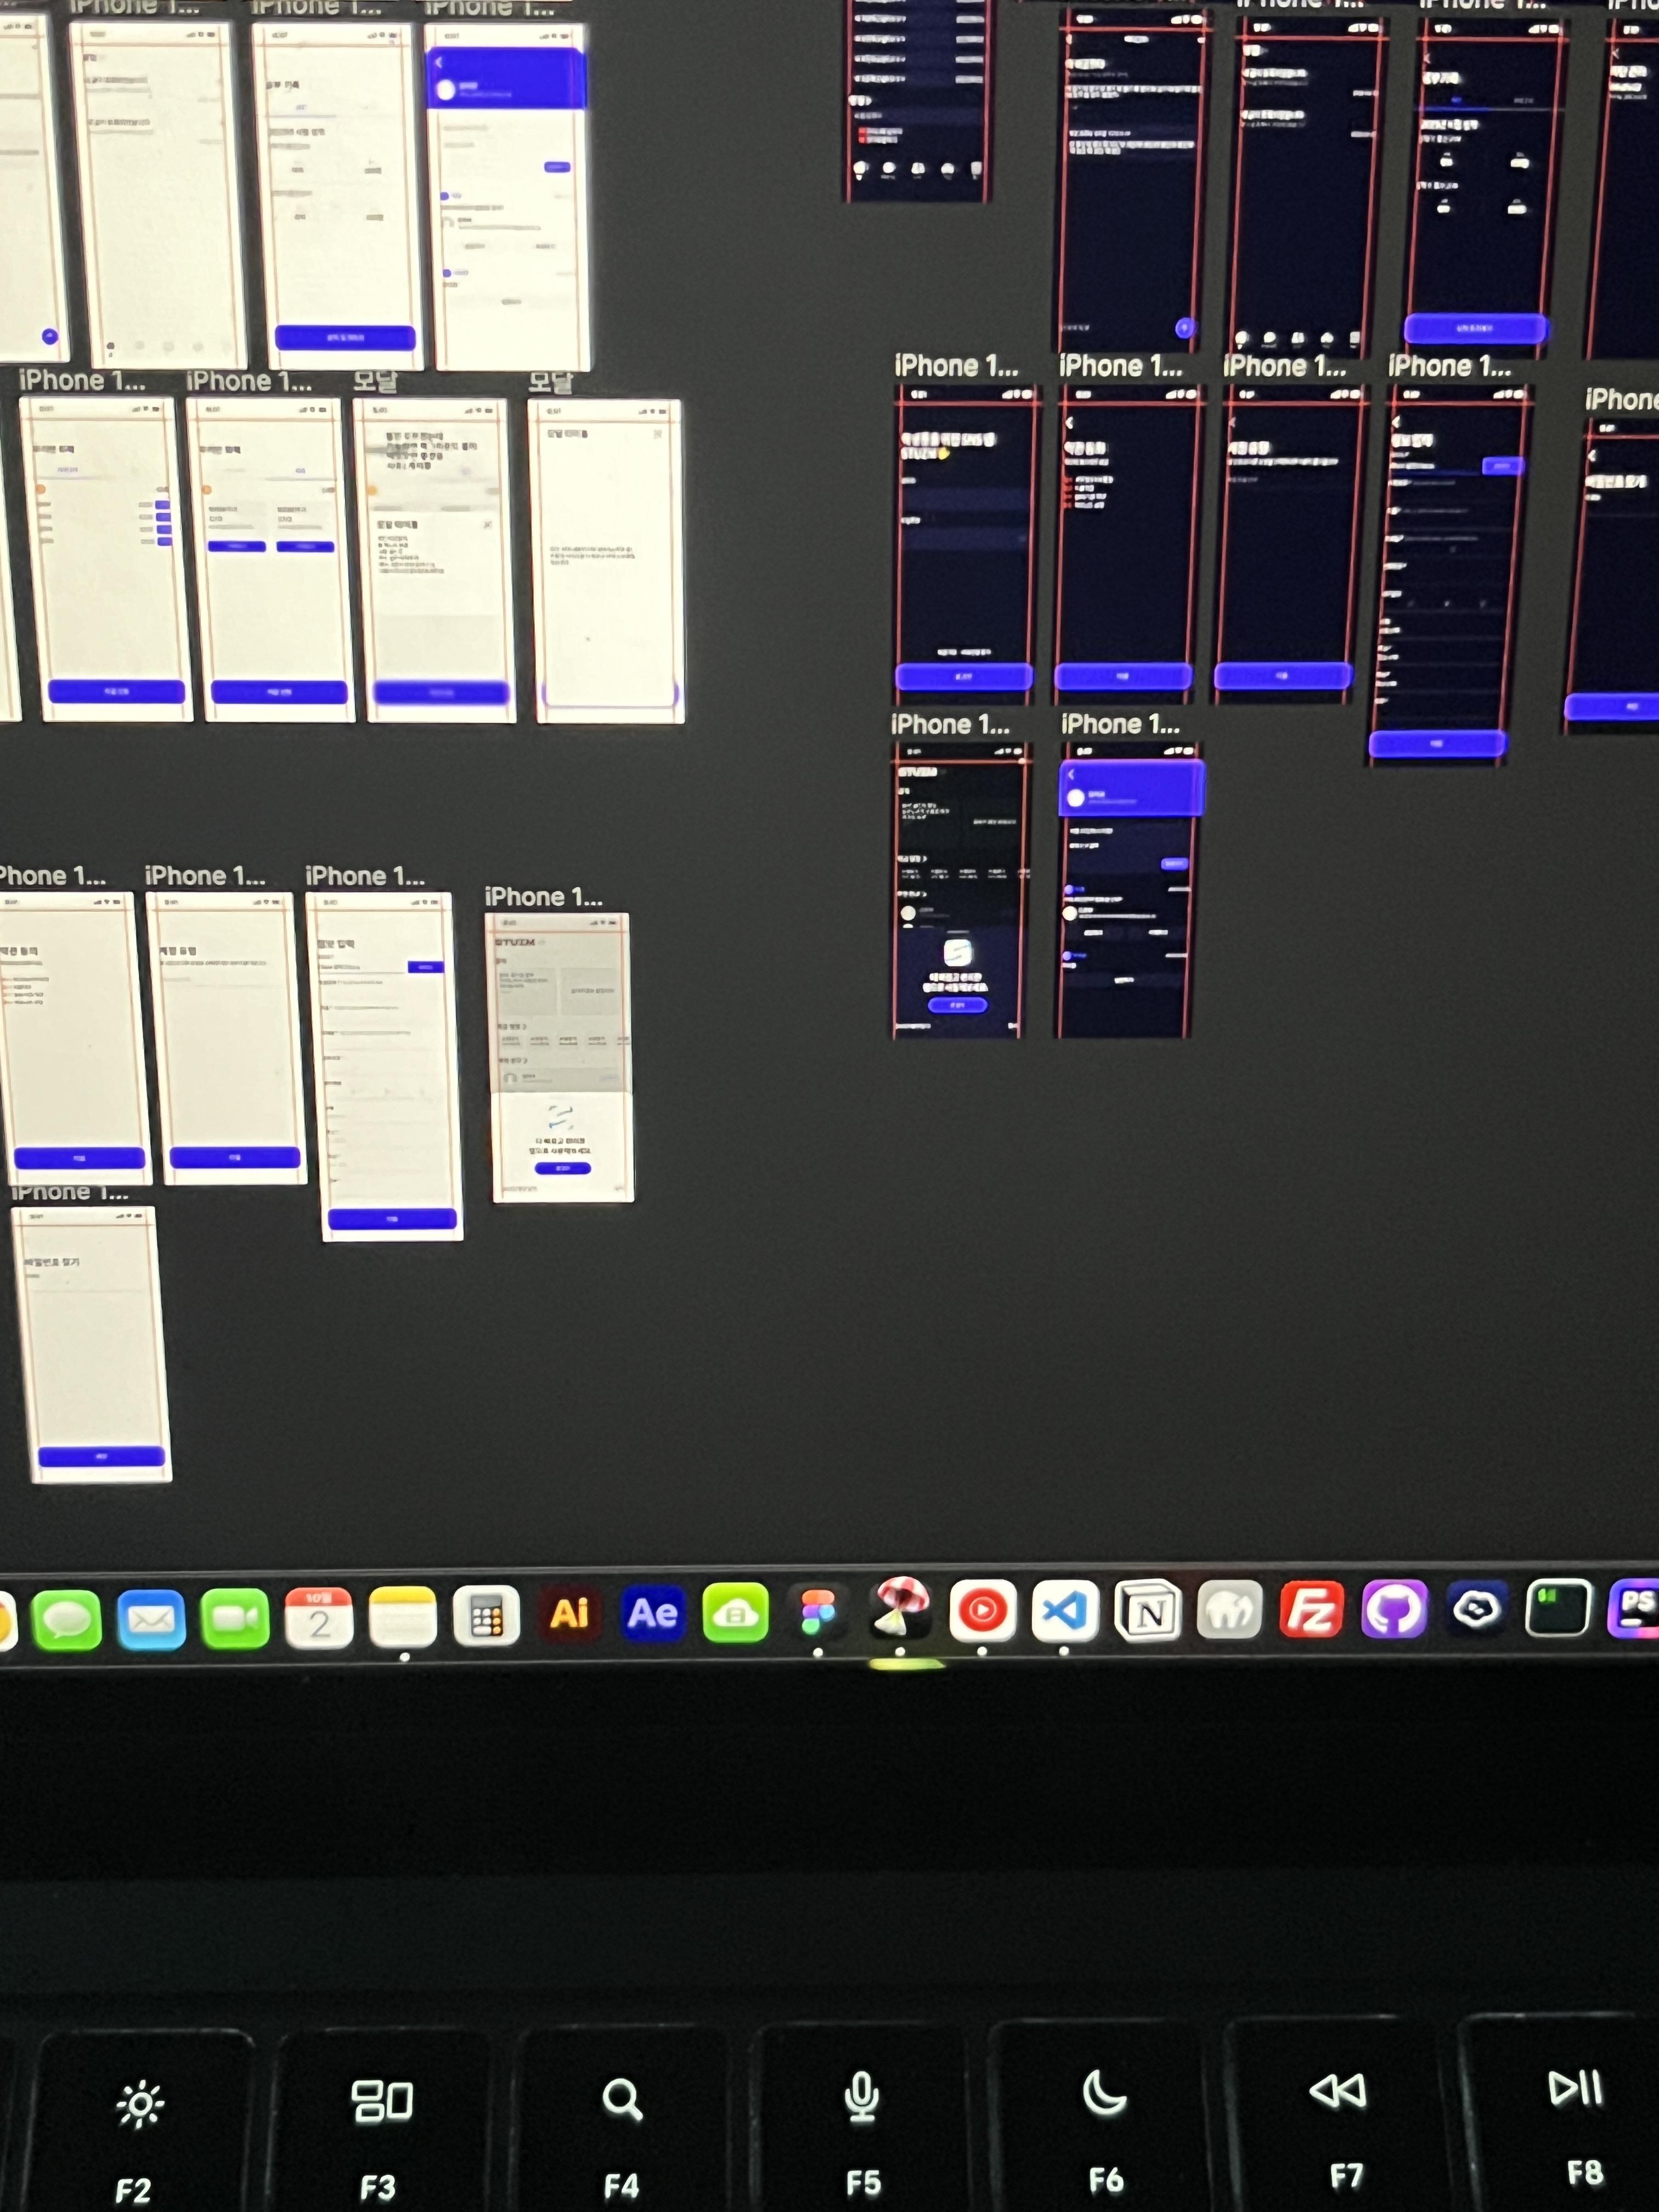Click the TablePlus elephant dock icon
Image resolution: width=1659 pixels, height=2212 pixels.
click(1229, 1611)
